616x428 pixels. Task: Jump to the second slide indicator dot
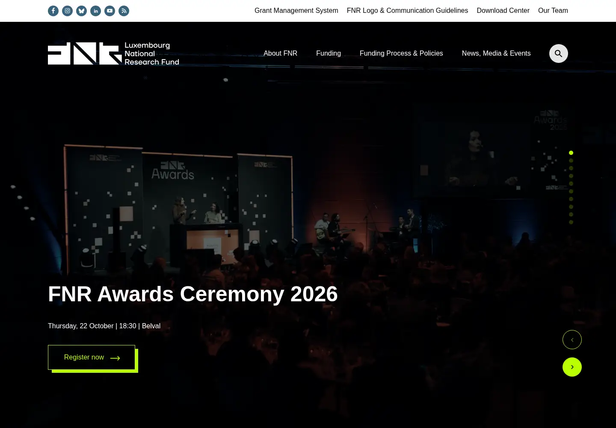tap(571, 160)
